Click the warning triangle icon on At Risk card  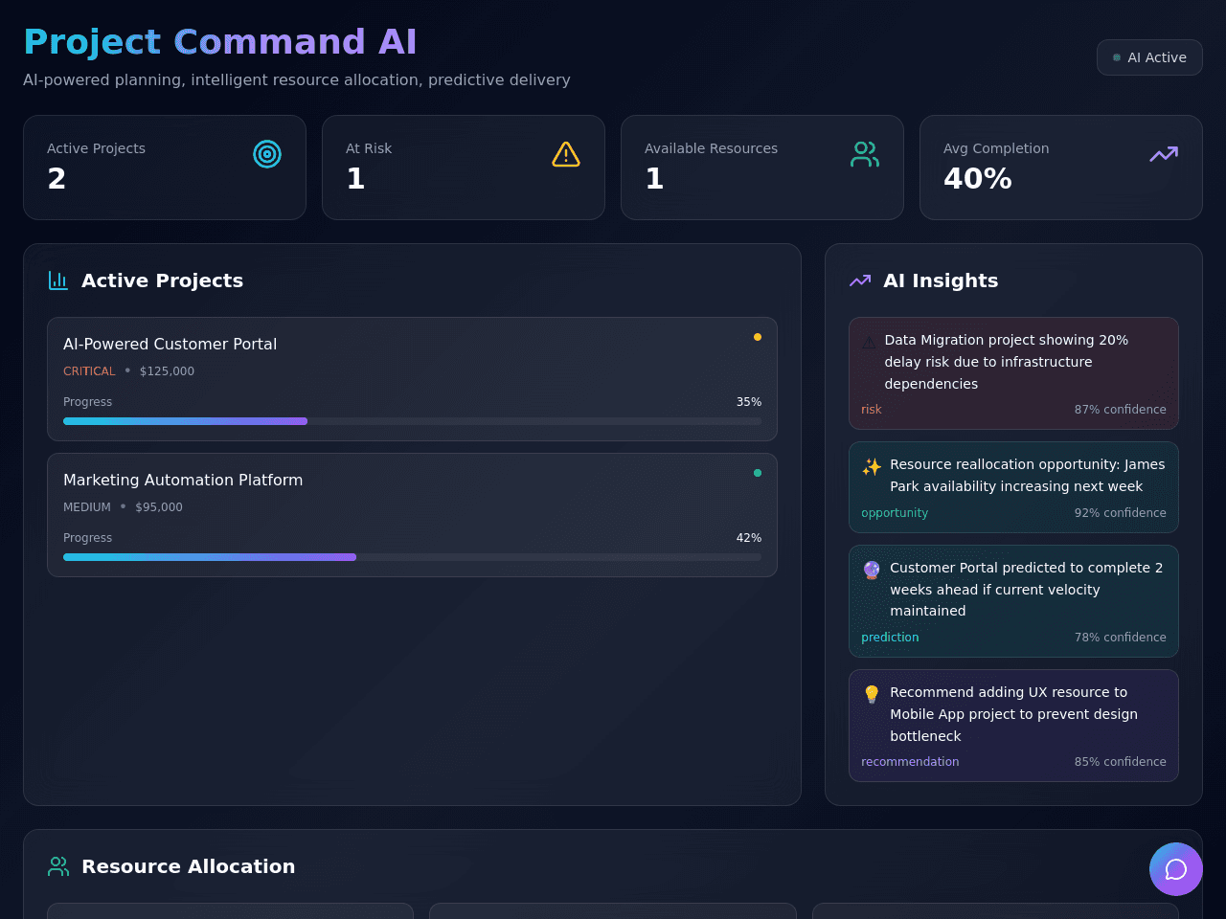566,154
